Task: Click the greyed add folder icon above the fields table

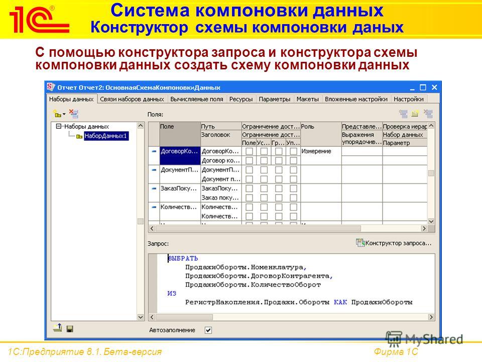Action: pyautogui.click(x=415, y=114)
